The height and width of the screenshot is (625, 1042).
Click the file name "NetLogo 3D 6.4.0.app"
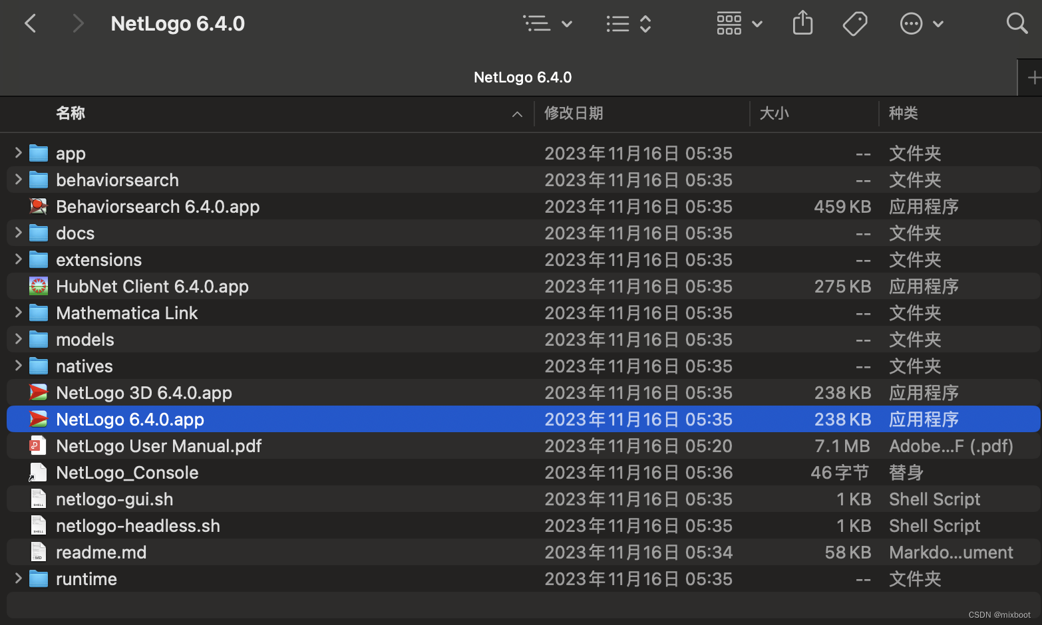[144, 393]
